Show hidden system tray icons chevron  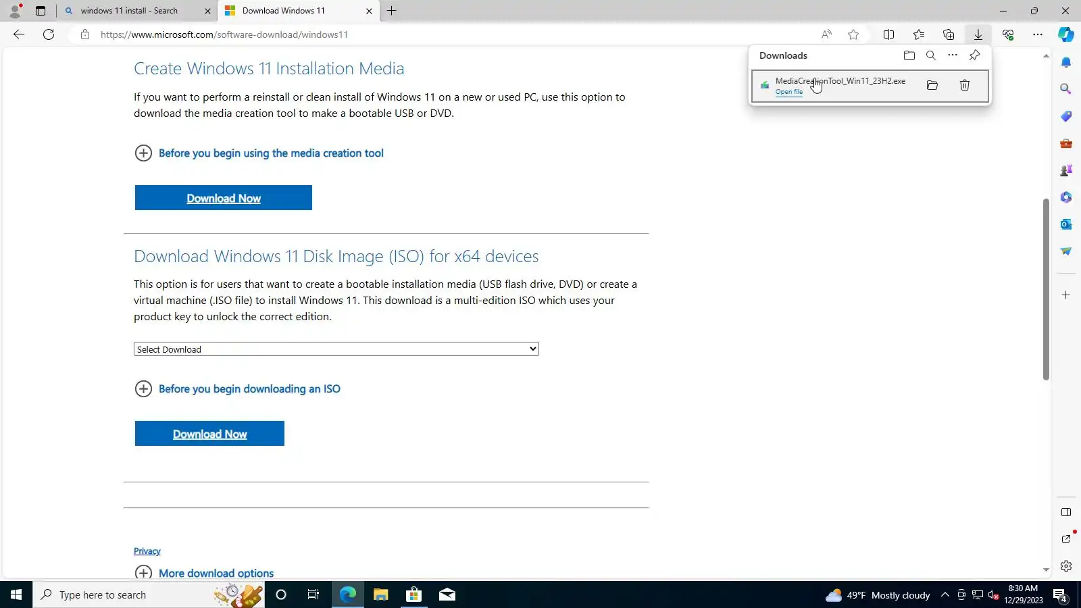pyautogui.click(x=945, y=595)
